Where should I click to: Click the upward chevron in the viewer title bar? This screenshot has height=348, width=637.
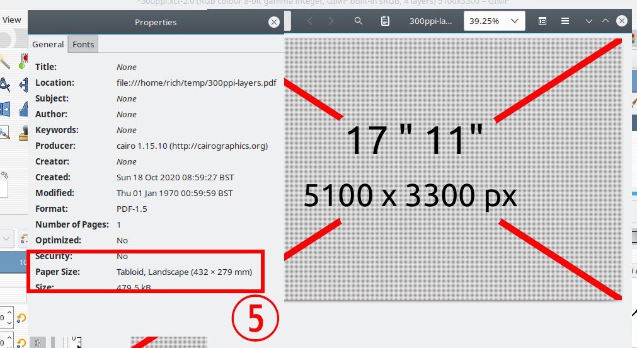click(605, 21)
